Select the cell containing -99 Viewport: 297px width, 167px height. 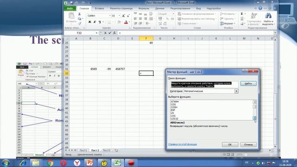pyautogui.click(x=104, y=69)
